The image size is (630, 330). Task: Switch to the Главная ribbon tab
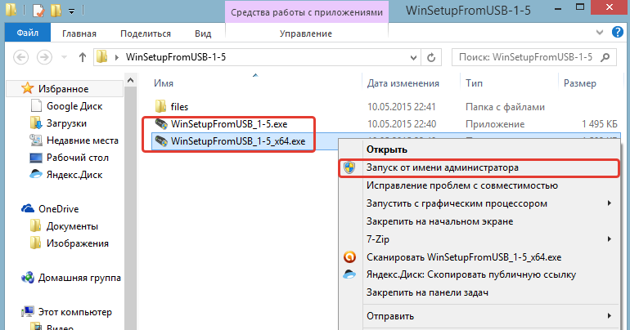tap(79, 33)
